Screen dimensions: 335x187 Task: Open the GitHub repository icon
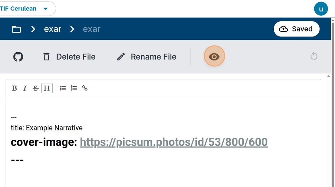pyautogui.click(x=18, y=57)
